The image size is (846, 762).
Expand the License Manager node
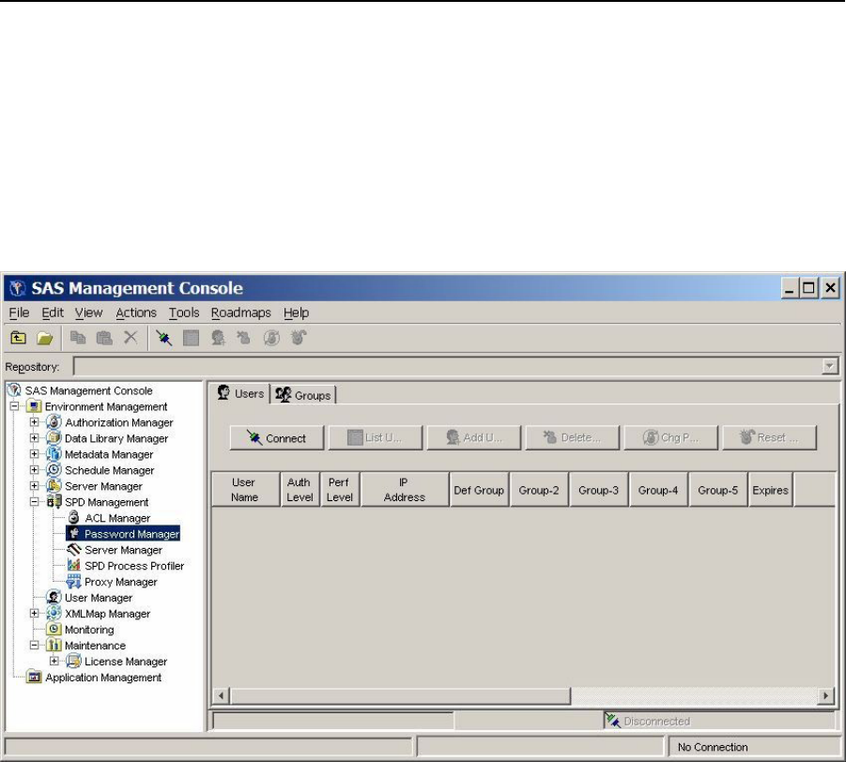pyautogui.click(x=54, y=662)
